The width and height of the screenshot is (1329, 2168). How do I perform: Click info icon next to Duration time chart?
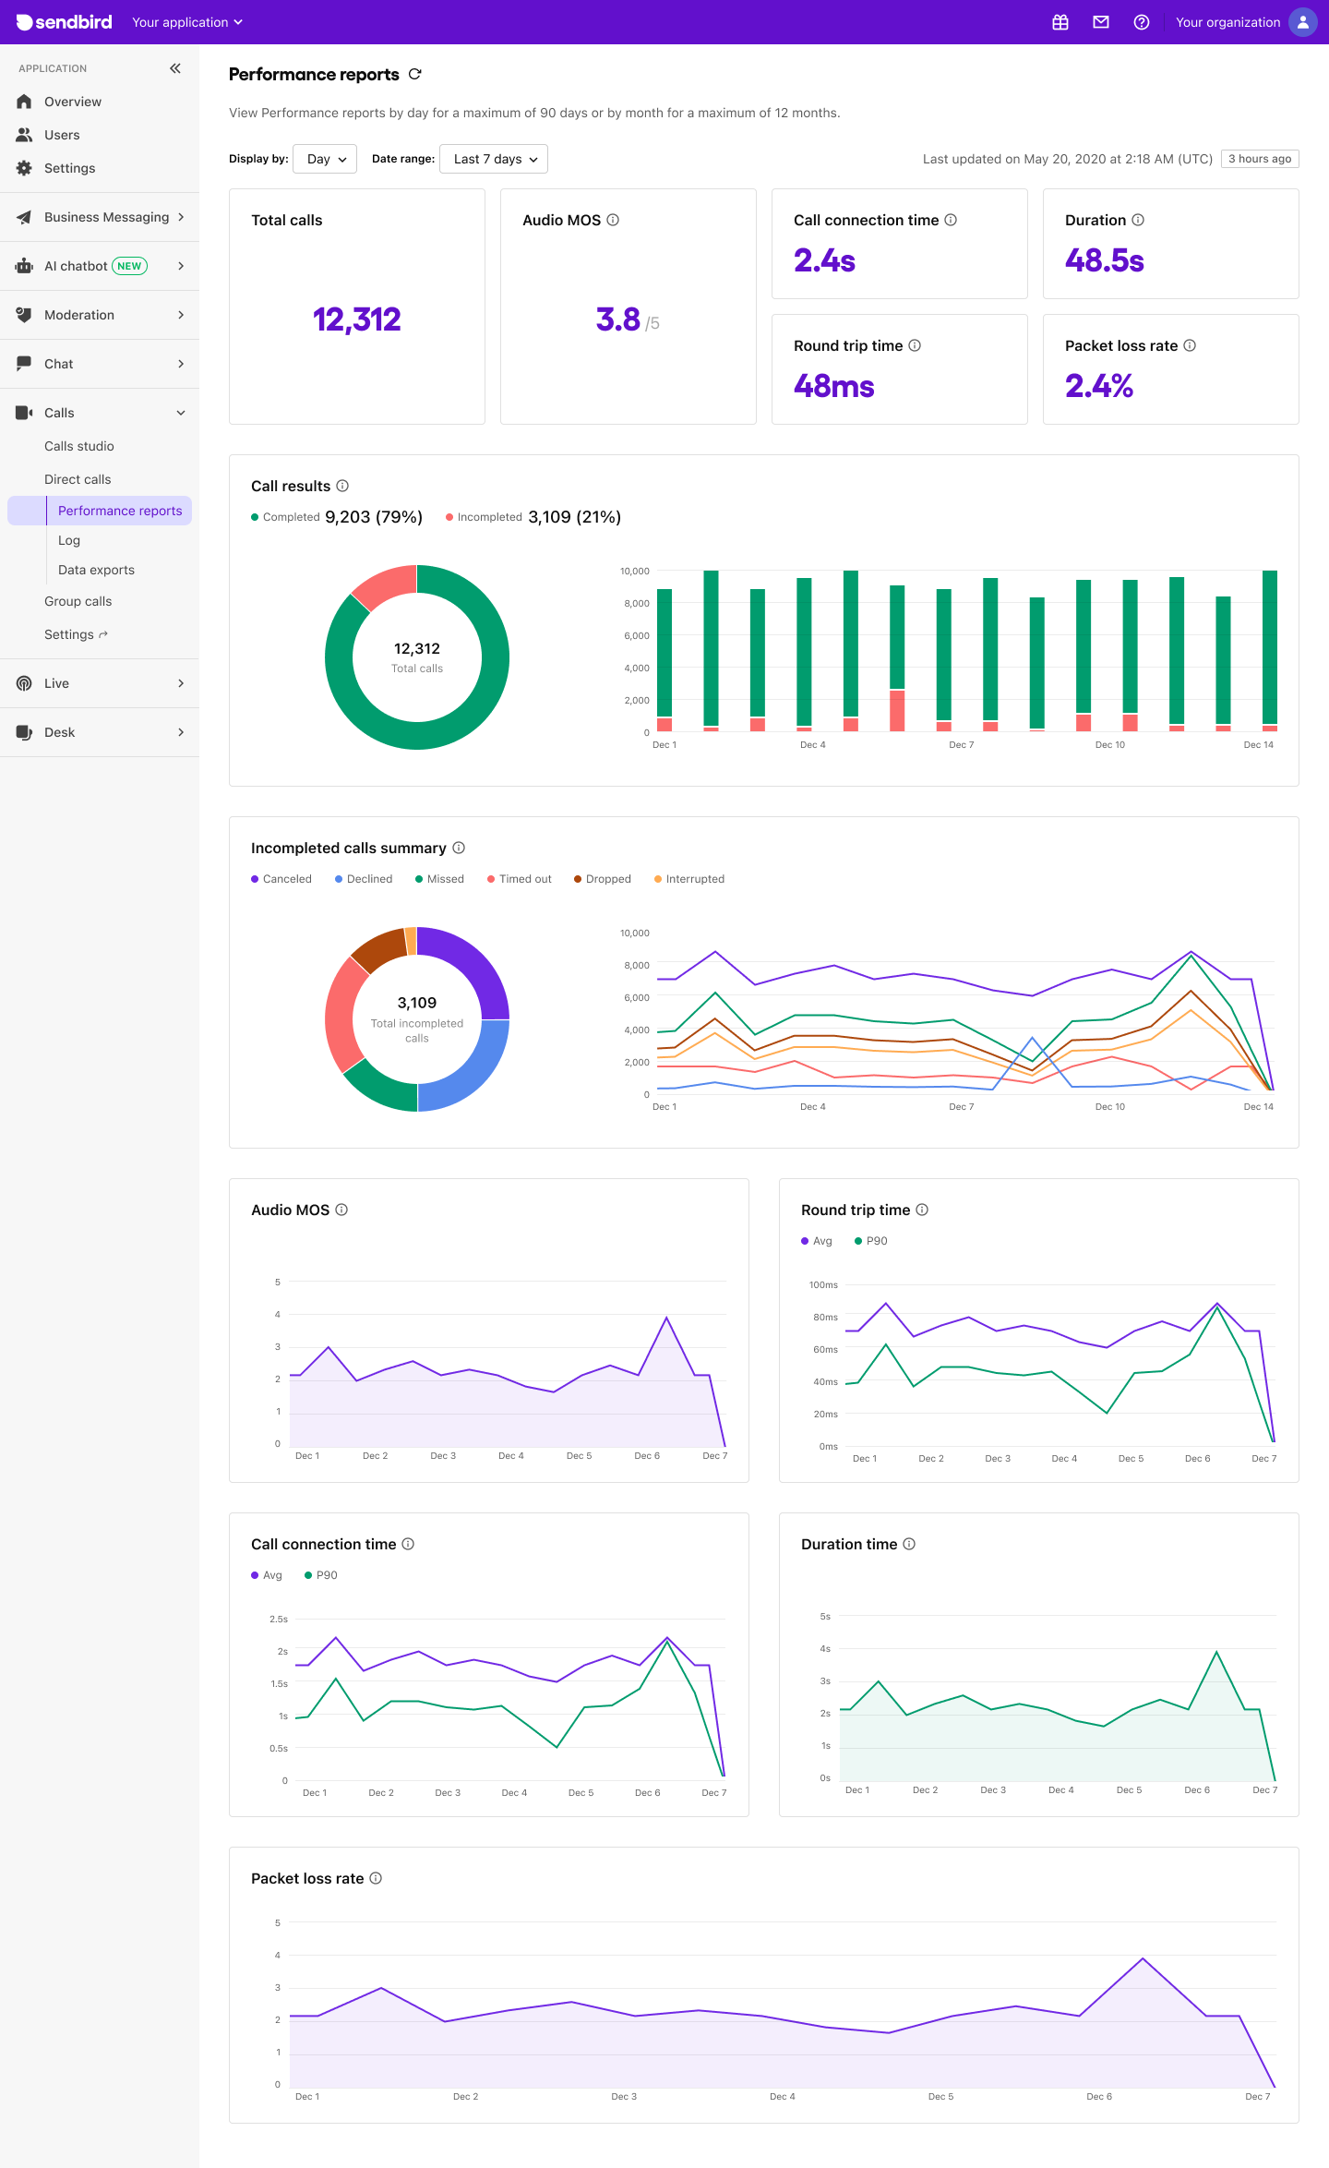coord(909,1544)
